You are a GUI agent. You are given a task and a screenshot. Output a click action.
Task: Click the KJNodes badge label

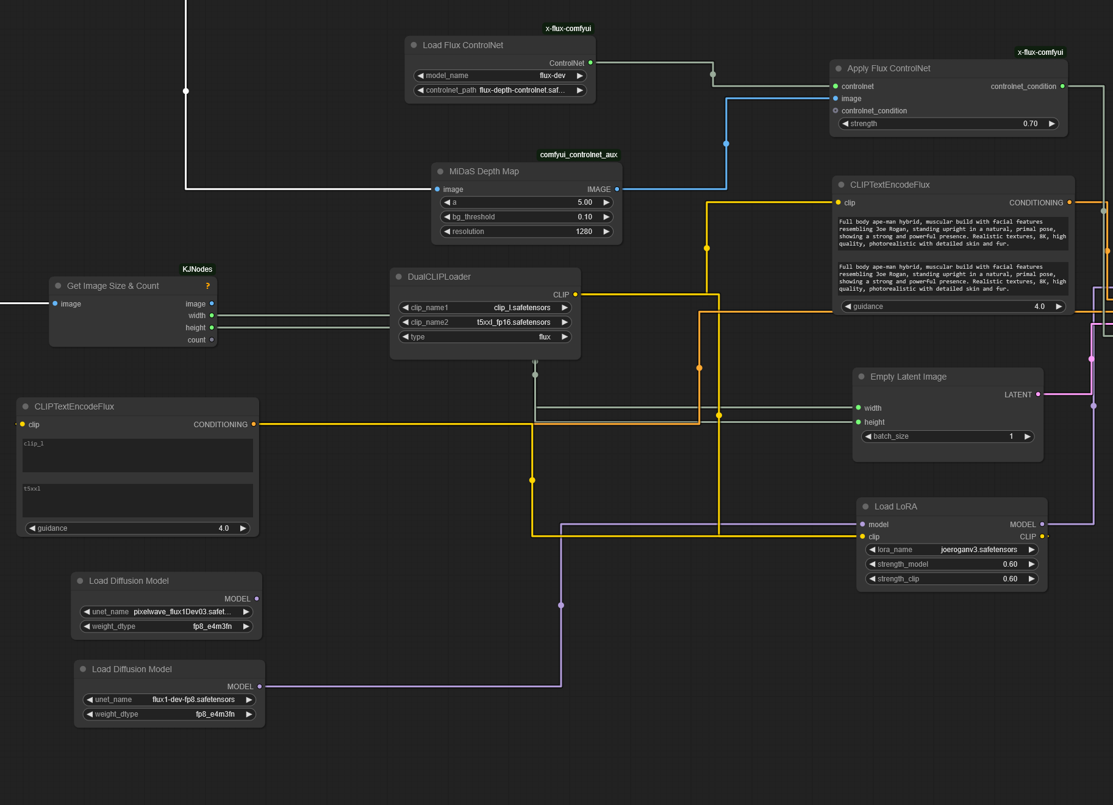198,269
